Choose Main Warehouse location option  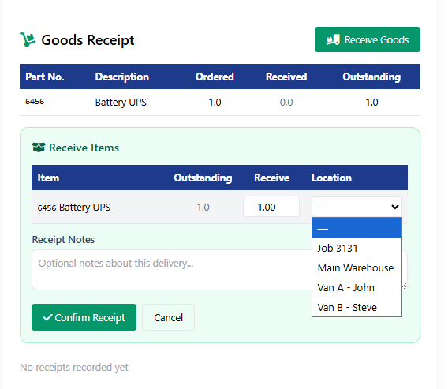pyautogui.click(x=357, y=267)
